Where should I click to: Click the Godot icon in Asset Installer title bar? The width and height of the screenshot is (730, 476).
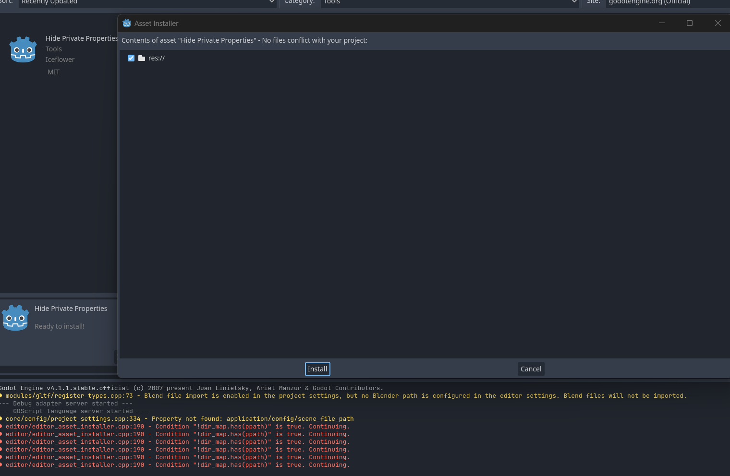tap(127, 23)
